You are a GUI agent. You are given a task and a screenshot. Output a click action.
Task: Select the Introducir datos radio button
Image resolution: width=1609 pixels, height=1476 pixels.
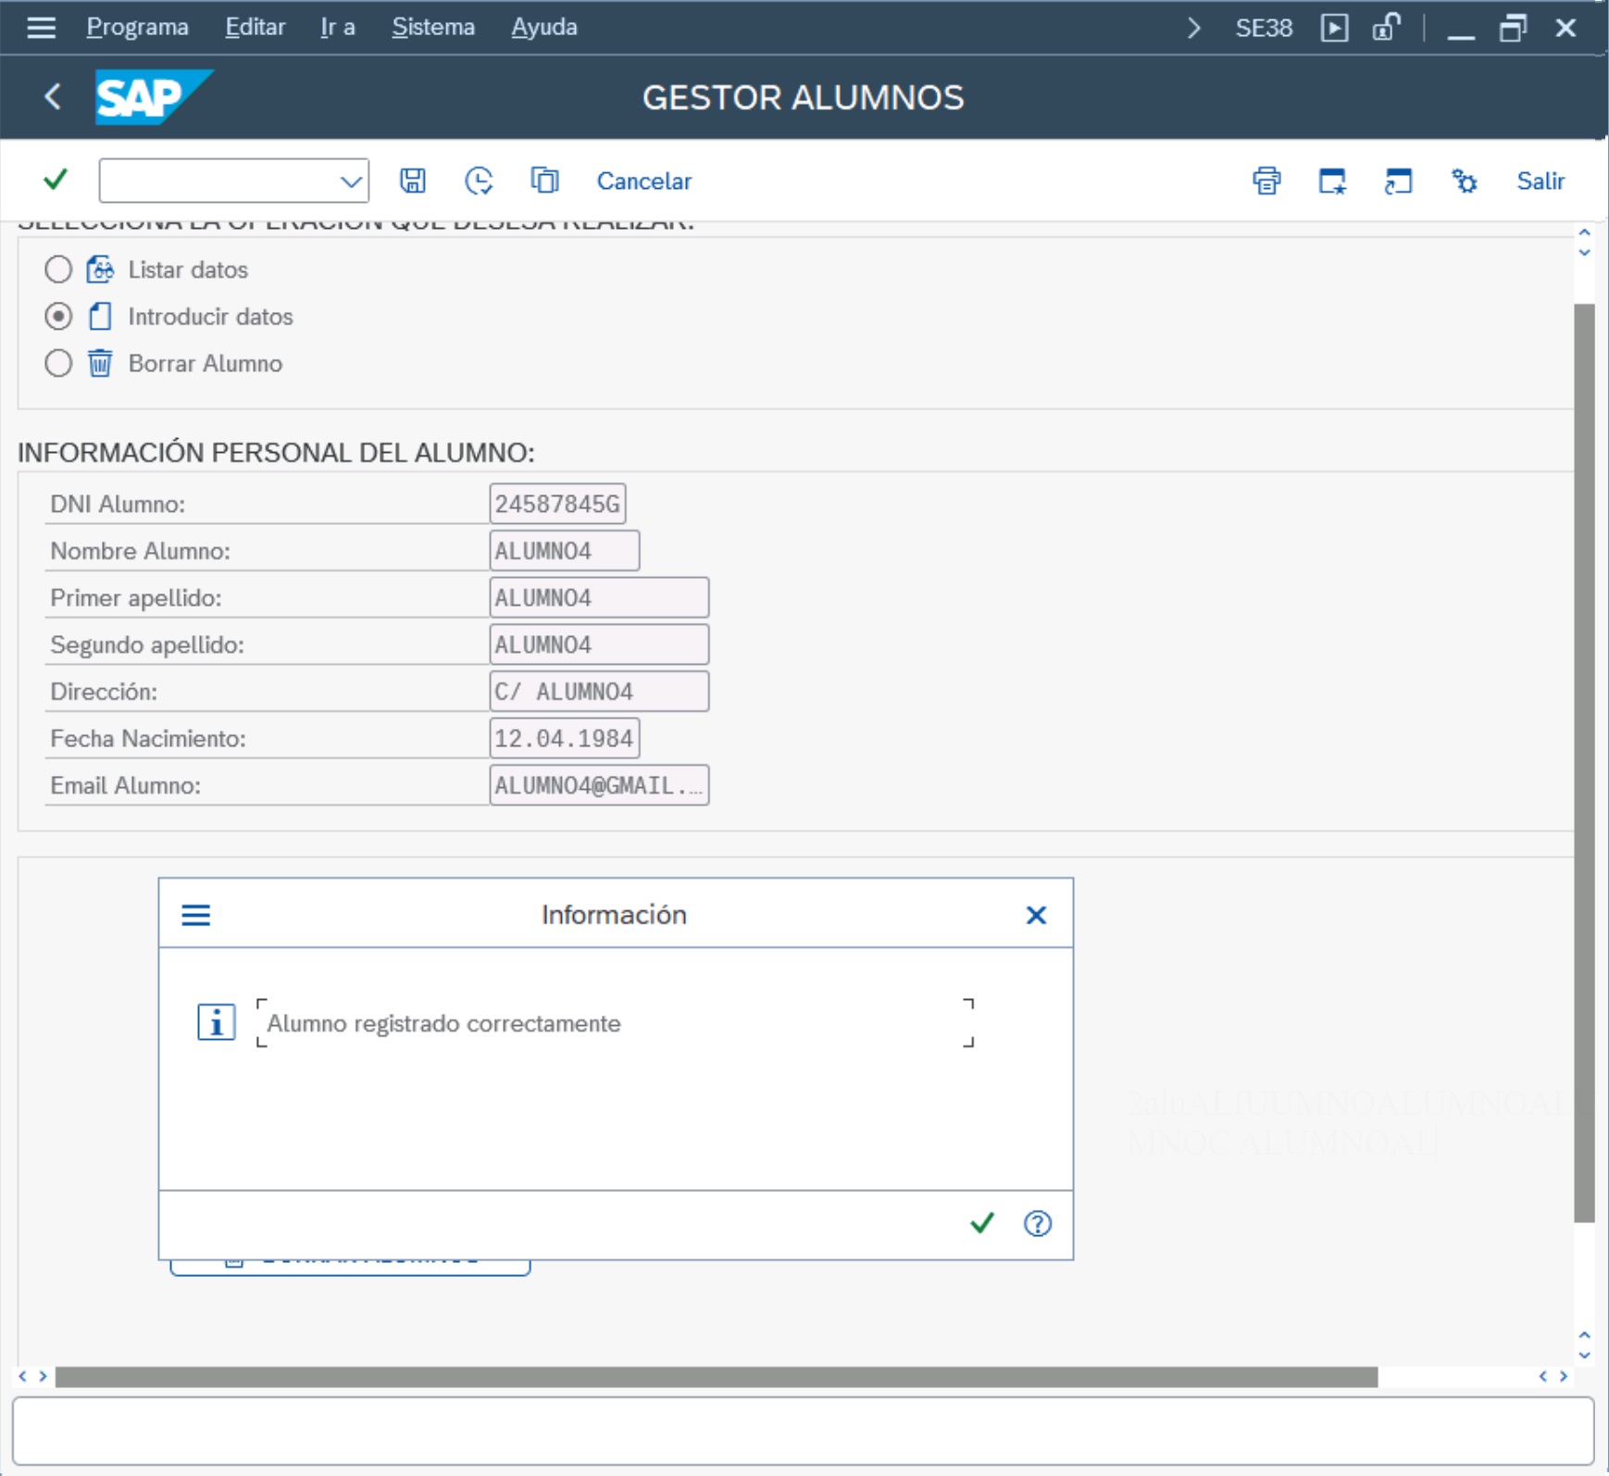coord(58,317)
